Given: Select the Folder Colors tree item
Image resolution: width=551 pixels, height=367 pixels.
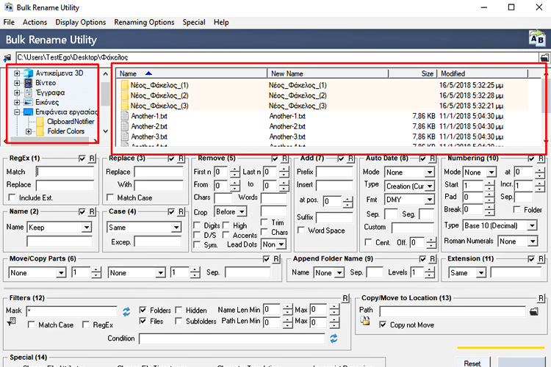Looking at the screenshot, I should tap(65, 131).
